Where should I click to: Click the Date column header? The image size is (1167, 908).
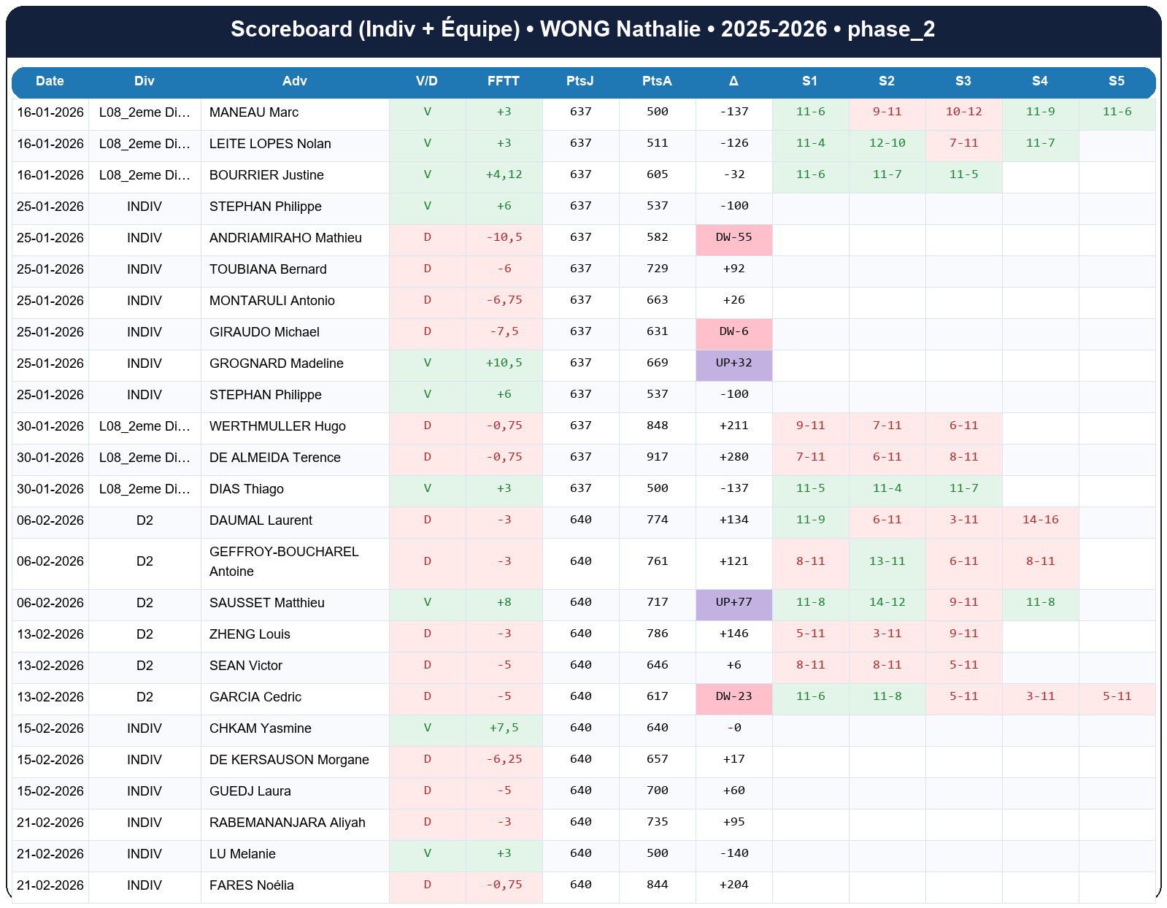click(50, 81)
